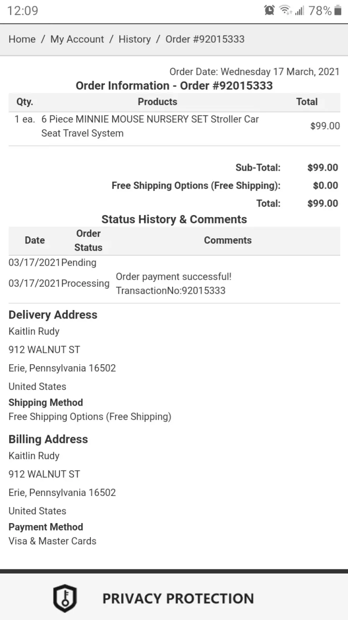The height and width of the screenshot is (620, 348).
Task: Tap the cellular signal bars icon
Action: pyautogui.click(x=300, y=10)
